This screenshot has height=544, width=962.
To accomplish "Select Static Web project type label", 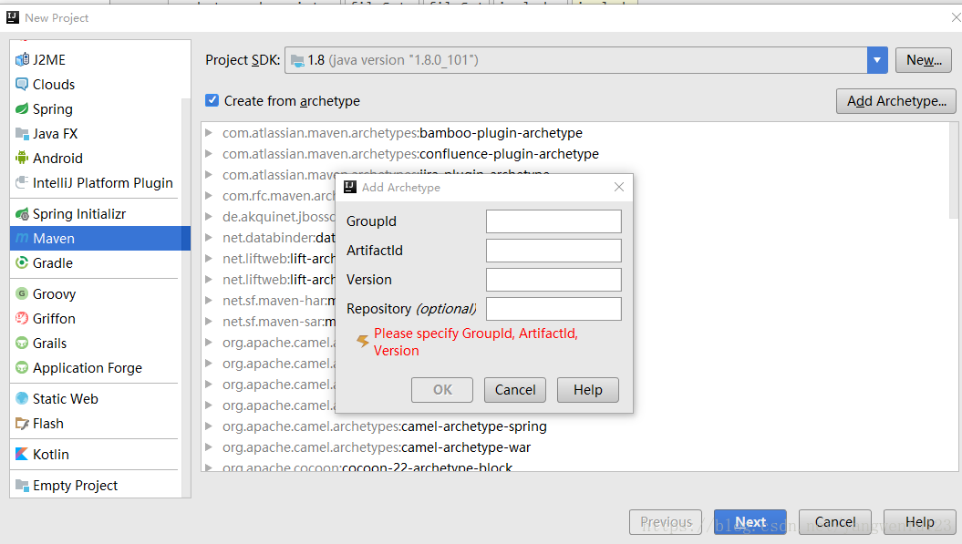I will pos(65,398).
